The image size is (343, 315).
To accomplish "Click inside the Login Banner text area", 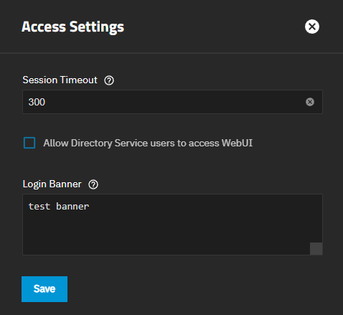I will point(172,225).
